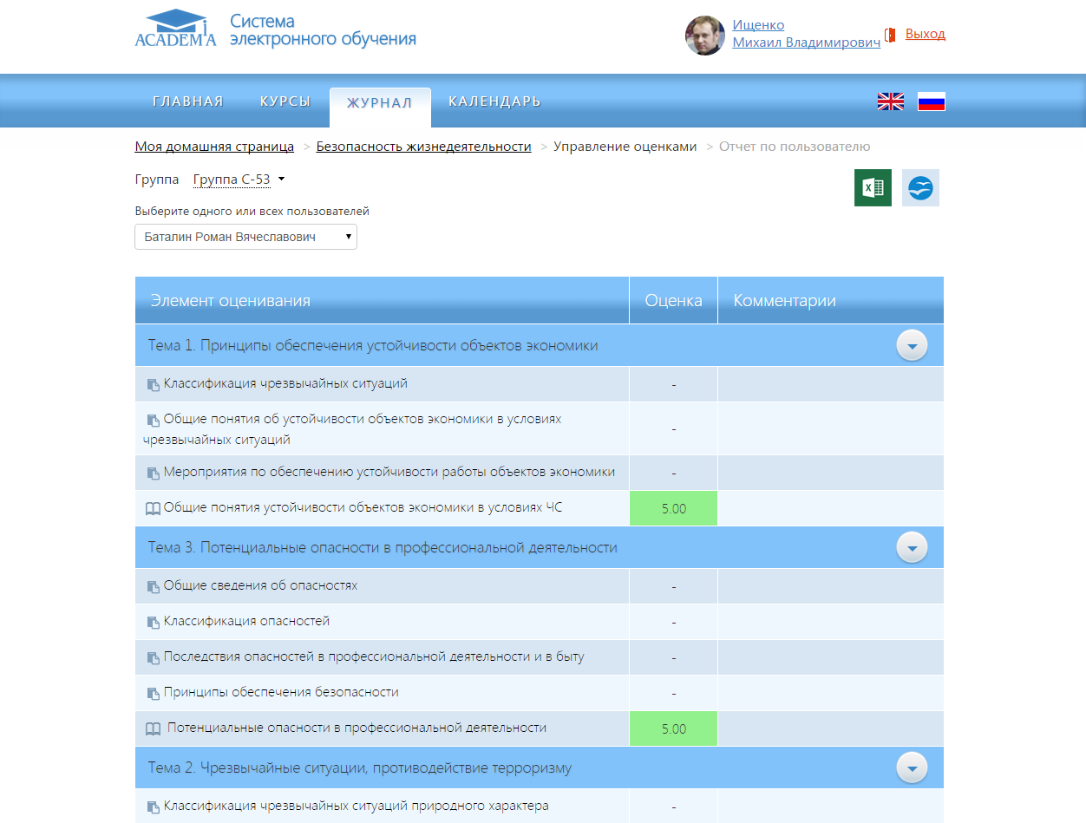Open the Academia logo home page
1086x823 pixels.
pos(176,30)
